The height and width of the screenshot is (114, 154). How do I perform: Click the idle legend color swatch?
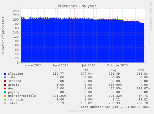pyautogui.click(x=5, y=77)
